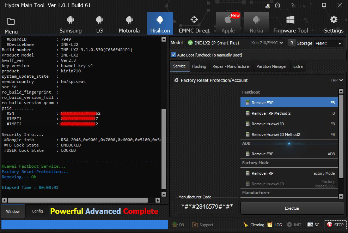Open the Nokia module
The image size is (348, 233).
(x=256, y=24)
